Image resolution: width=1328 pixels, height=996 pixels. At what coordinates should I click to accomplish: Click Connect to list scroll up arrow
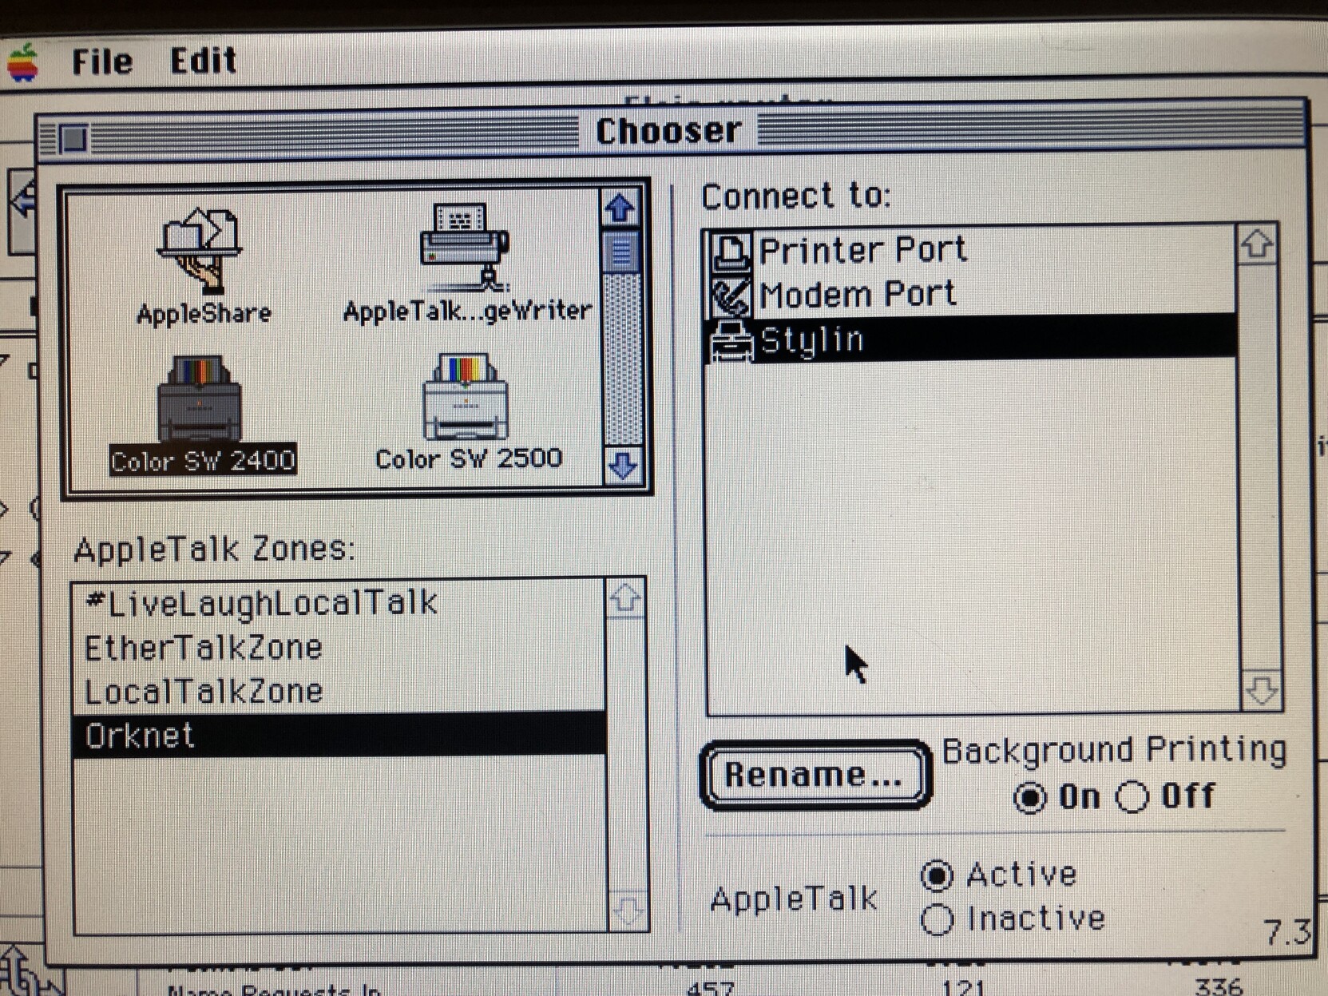[x=1258, y=244]
